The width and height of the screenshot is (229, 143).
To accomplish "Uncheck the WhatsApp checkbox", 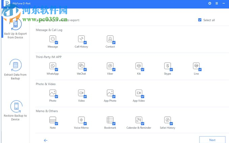I will point(56,69).
